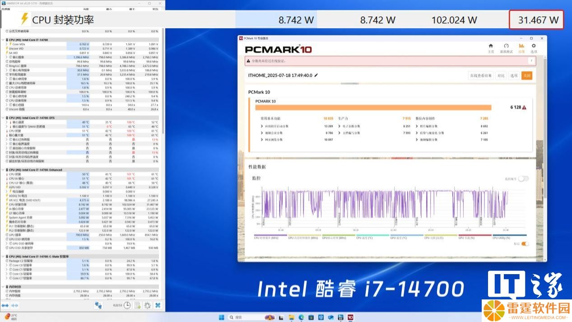The image size is (572, 322).
Task: Click the ITHOME_2025-07-18 17:49:40.0 result name
Action: click(x=280, y=75)
